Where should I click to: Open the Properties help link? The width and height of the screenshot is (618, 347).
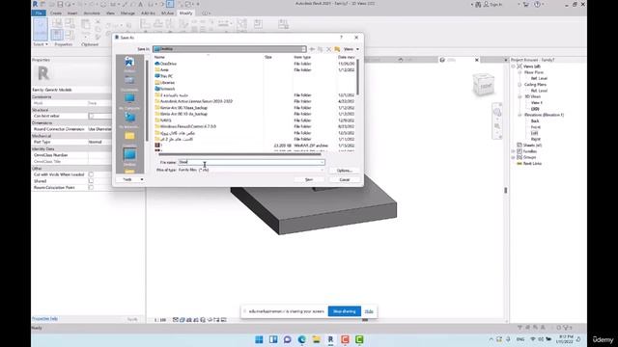(x=45, y=319)
